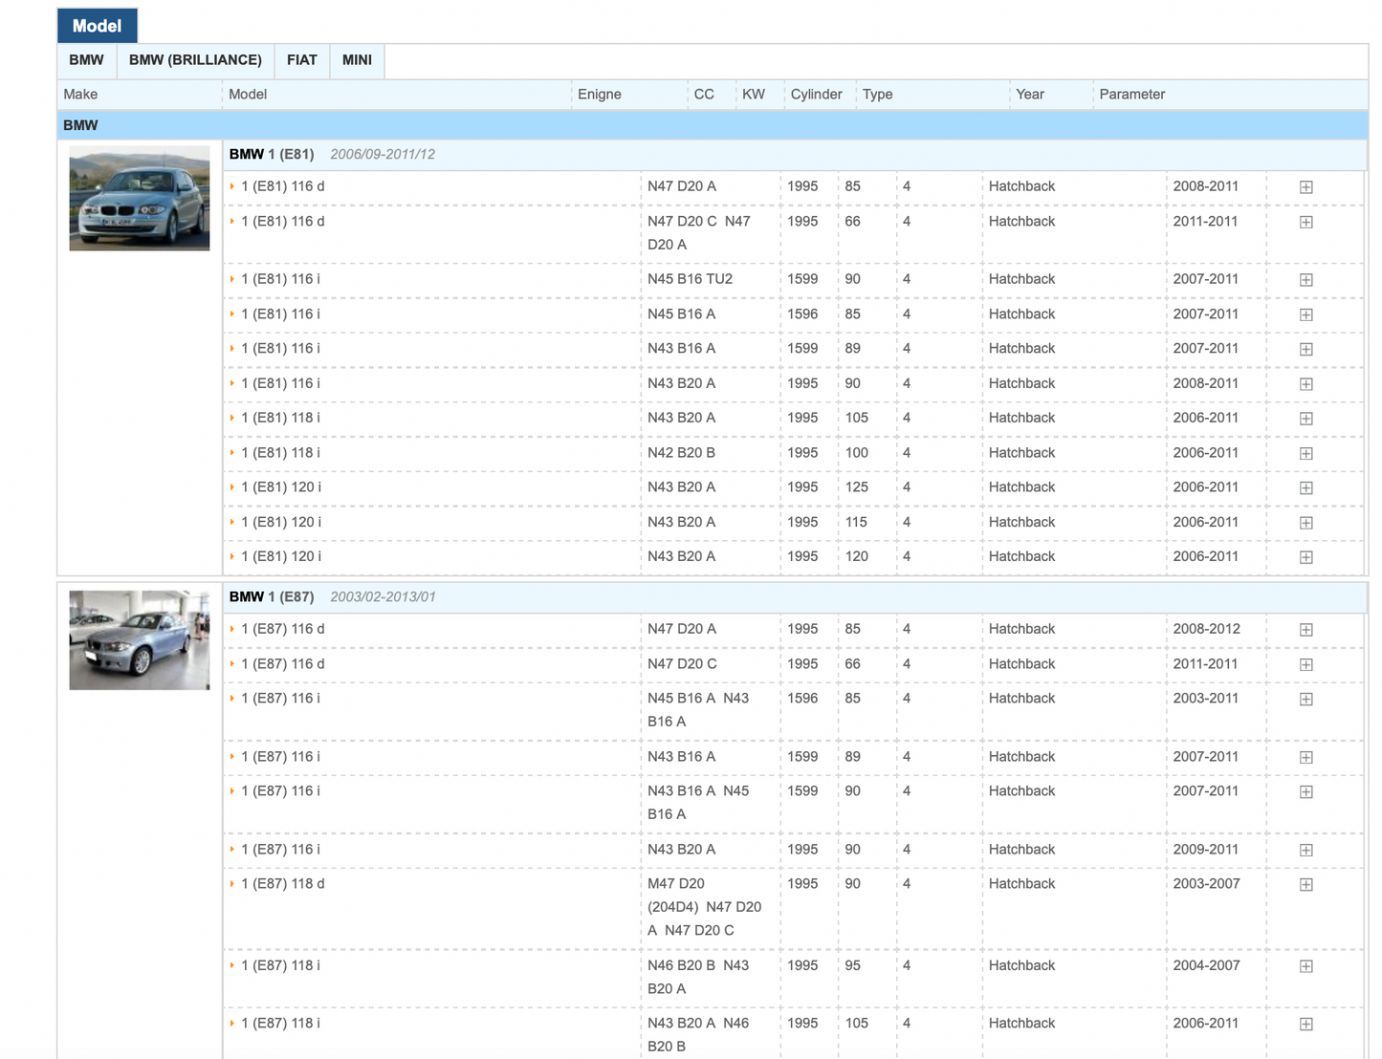Expand parameters for E87 116 i 2003-2011 row
1382x1059 pixels.
click(1305, 699)
